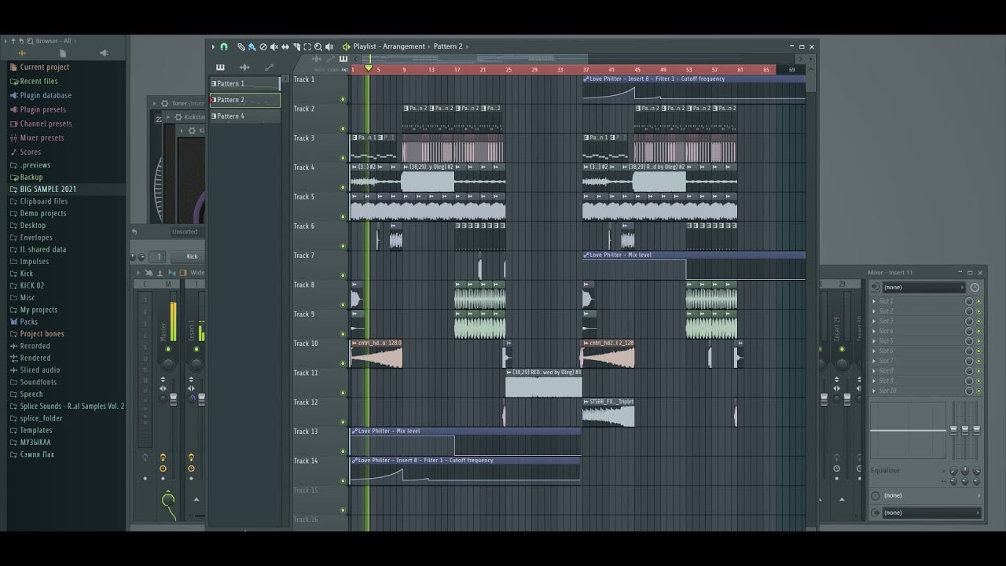Open mixer output (none) dropdown at bottom
This screenshot has width=1006, height=566.
(932, 513)
